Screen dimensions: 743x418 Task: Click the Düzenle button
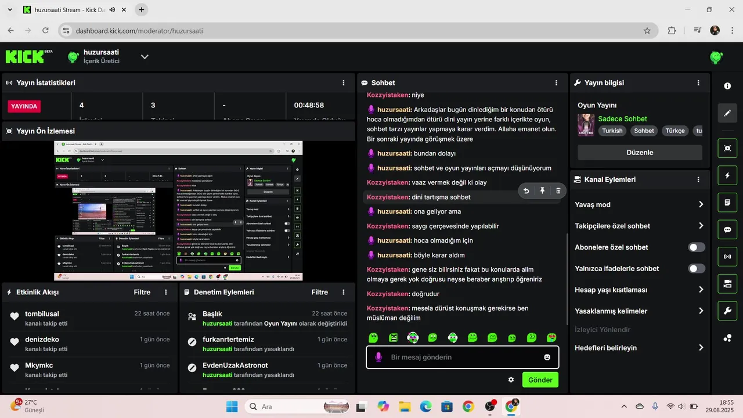640,153
